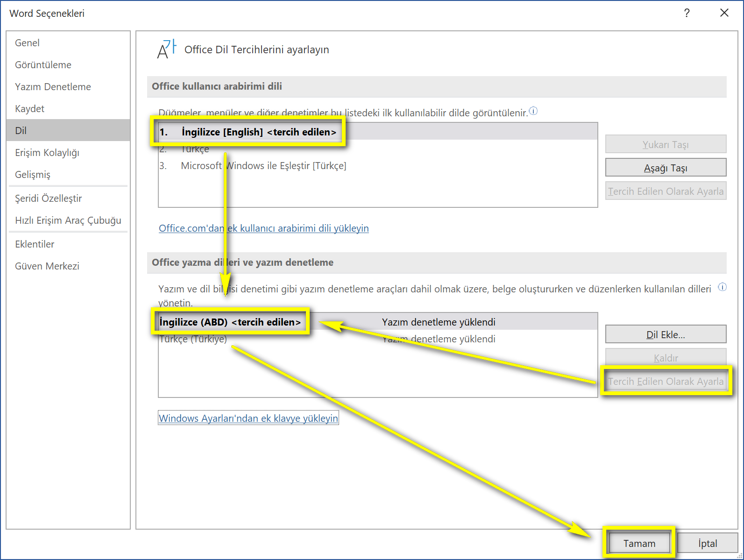Viewport: 744px width, 560px height.
Task: Select Türkçe (Türkiye) authoring language row
Action: coord(378,339)
